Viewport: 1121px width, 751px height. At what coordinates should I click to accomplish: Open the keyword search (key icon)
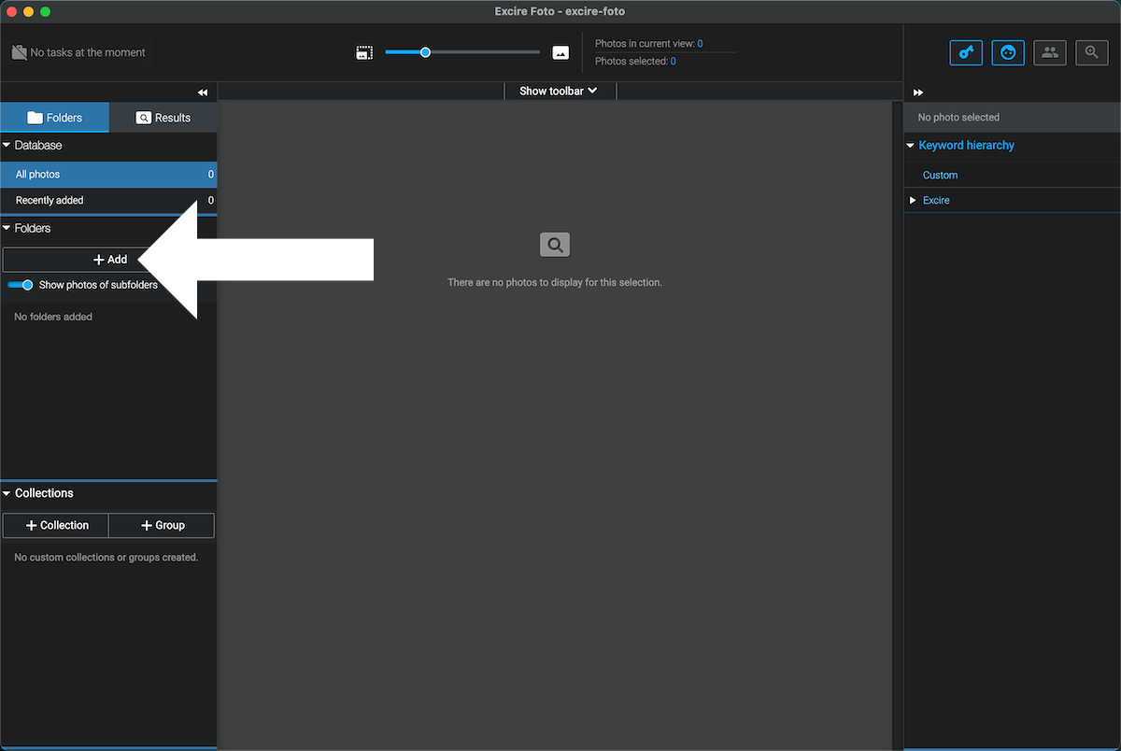[x=966, y=53]
